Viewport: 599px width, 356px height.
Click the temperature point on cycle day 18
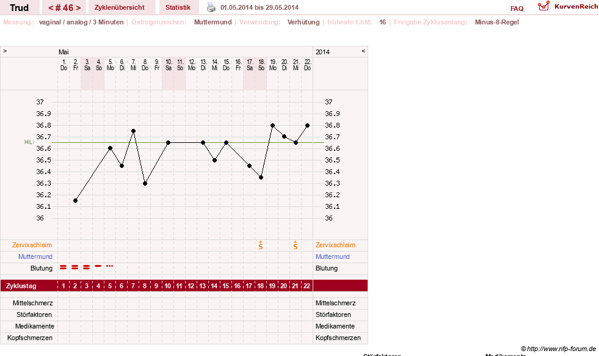[261, 178]
